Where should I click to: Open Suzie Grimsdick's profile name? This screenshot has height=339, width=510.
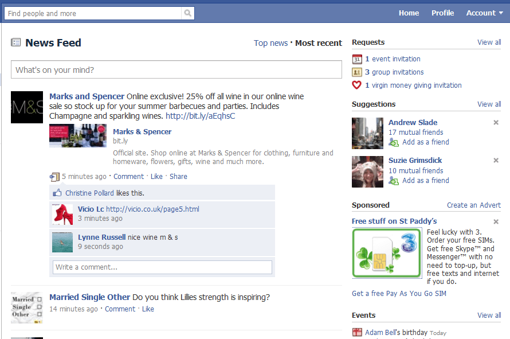click(x=415, y=160)
